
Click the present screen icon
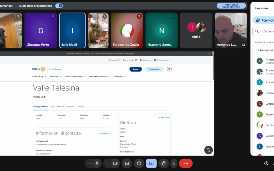pyautogui.click(x=151, y=163)
